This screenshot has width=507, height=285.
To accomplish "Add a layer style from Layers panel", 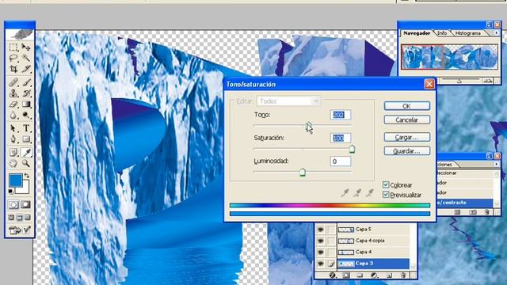I will click(x=332, y=275).
